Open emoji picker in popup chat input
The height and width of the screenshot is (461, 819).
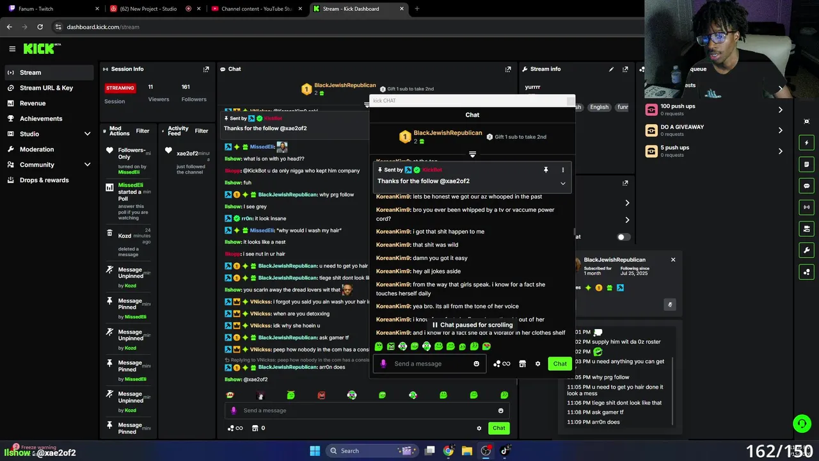(x=476, y=364)
